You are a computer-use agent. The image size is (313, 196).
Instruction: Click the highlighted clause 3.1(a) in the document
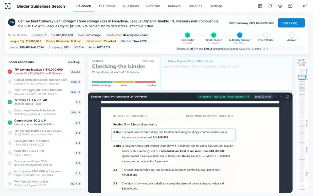[x=174, y=135]
